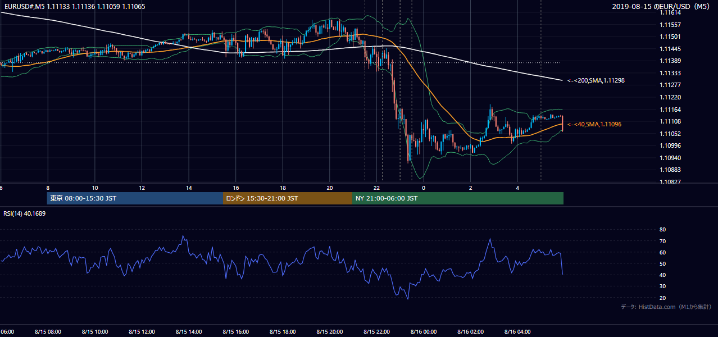Click the 1.11614 price axis label
718x337 pixels.
(x=670, y=12)
